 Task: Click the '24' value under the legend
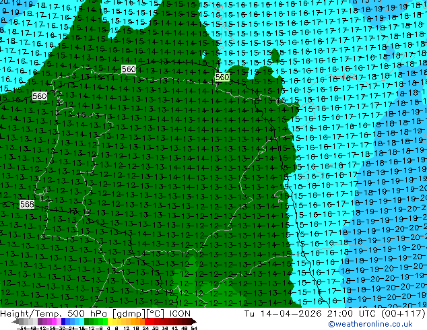[146, 328]
